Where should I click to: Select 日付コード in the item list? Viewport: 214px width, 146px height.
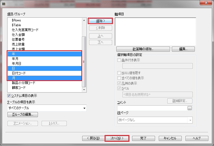[x=19, y=73]
